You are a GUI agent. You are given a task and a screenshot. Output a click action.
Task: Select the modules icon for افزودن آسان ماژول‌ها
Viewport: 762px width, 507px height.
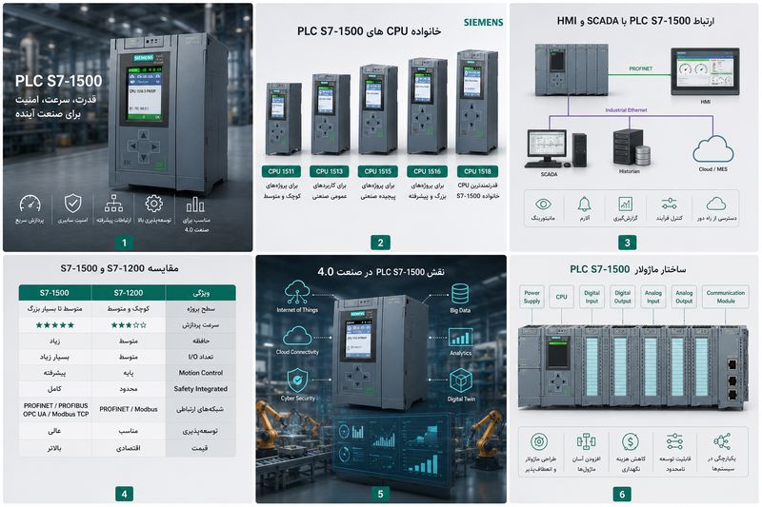(586, 442)
